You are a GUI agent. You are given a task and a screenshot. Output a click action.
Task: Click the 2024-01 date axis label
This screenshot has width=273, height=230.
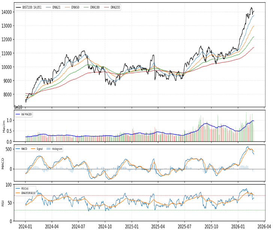coord(25,226)
